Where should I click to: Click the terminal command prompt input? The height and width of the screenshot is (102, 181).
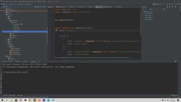[27, 72]
